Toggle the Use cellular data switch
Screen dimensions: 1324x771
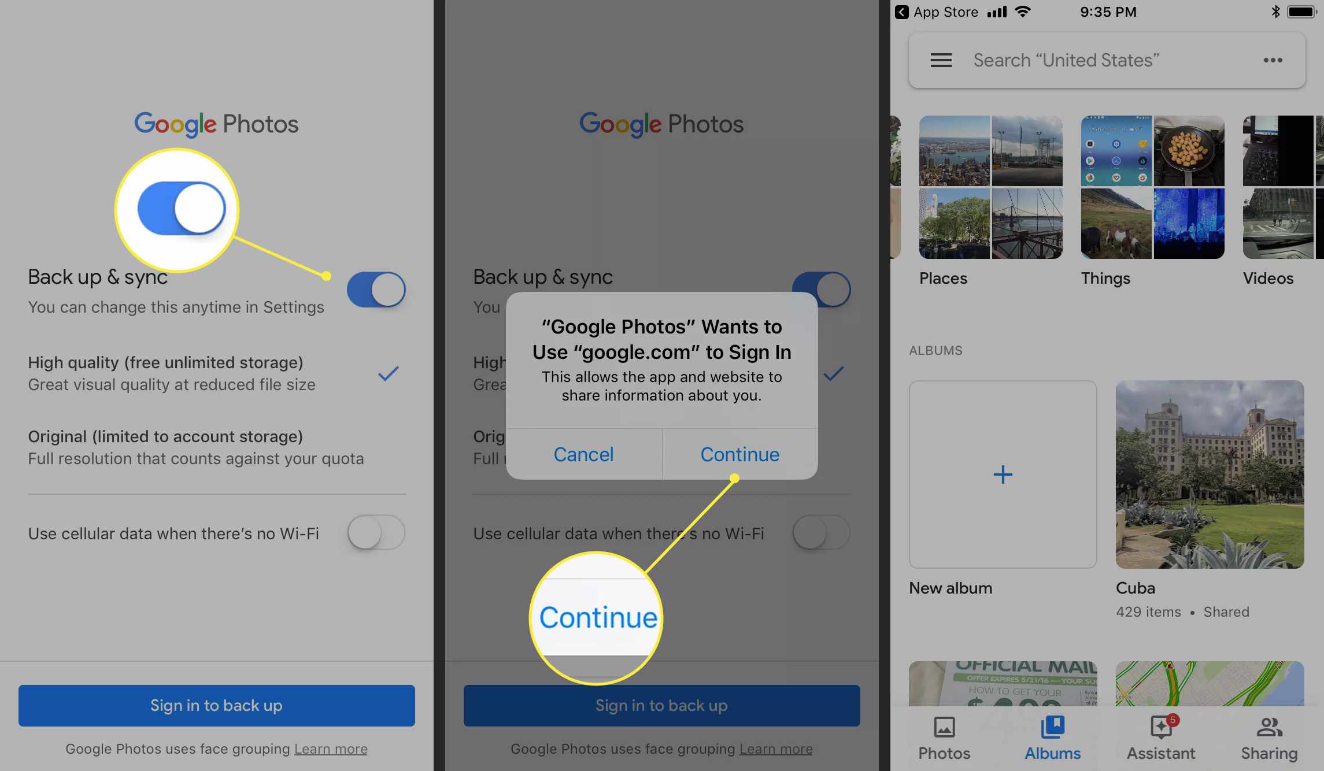point(373,532)
